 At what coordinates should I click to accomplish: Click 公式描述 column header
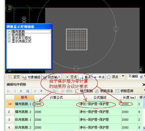100,98
